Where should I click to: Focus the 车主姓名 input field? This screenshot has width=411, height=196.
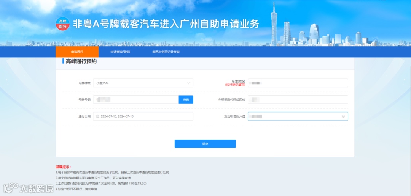(x=298, y=83)
